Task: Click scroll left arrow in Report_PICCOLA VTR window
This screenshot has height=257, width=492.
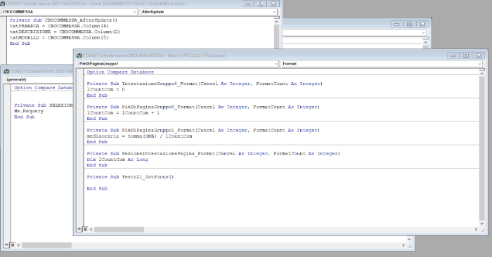Action: [x=91, y=230]
